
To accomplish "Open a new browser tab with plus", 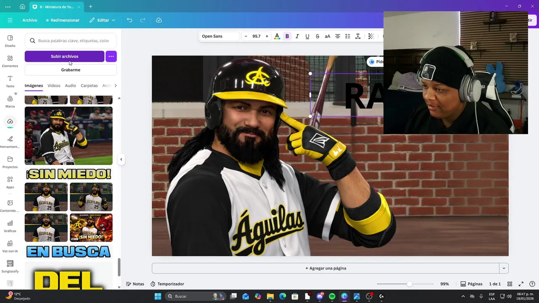I will click(x=91, y=7).
